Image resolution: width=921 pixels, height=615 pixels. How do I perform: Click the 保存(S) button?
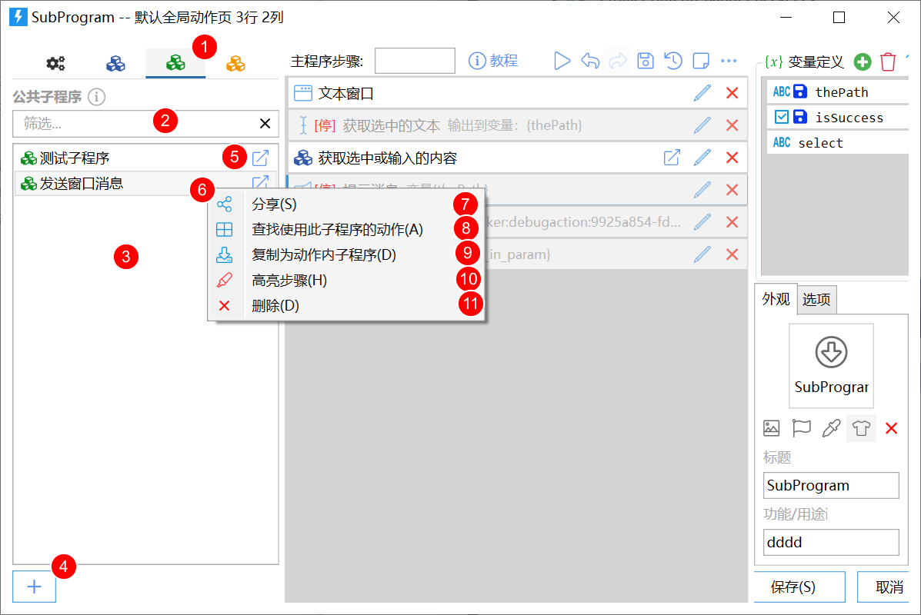coord(793,587)
